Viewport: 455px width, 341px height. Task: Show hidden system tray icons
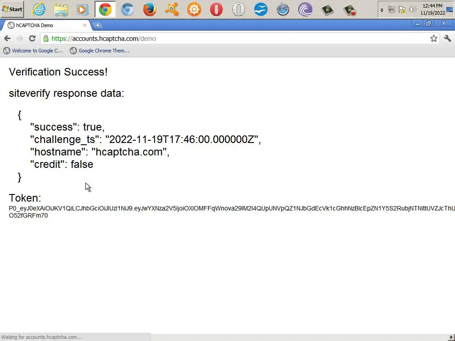(382, 10)
